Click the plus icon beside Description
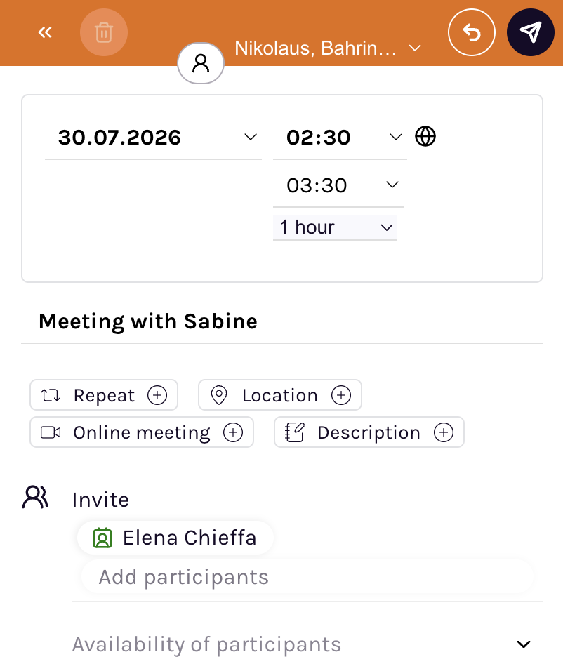Image resolution: width=563 pixels, height=664 pixels. point(444,432)
